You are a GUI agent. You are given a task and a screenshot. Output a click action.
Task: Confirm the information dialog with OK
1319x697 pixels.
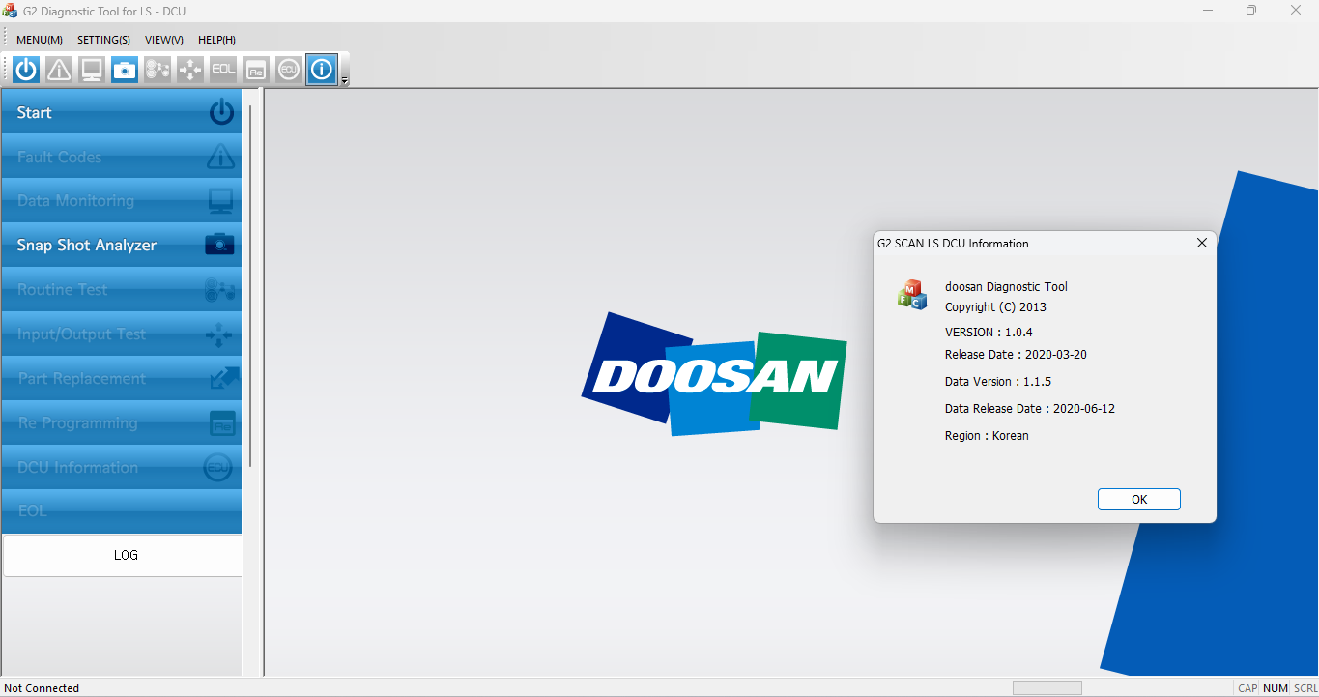click(1138, 500)
